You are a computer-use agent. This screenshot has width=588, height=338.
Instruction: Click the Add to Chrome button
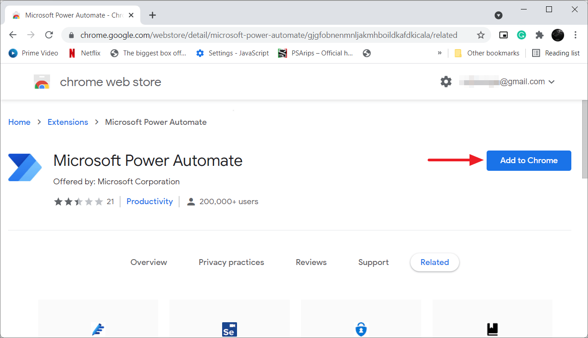[x=529, y=160]
